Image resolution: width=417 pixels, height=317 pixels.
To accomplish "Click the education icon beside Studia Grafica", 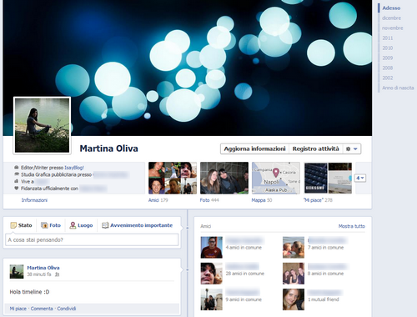I will [x=17, y=174].
